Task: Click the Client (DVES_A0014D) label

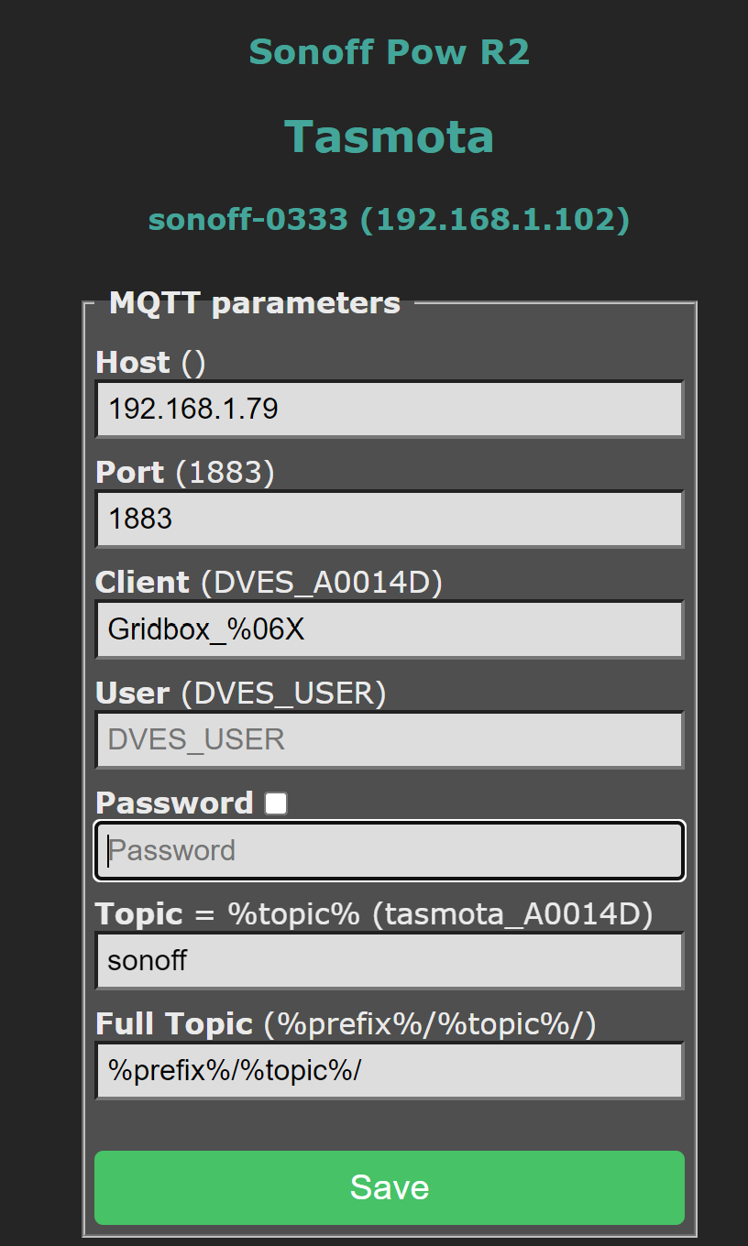Action: [x=268, y=583]
